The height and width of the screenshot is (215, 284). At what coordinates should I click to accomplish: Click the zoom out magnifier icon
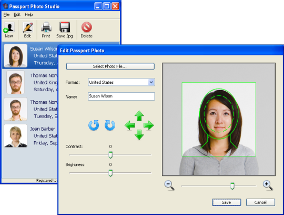coord(169,185)
